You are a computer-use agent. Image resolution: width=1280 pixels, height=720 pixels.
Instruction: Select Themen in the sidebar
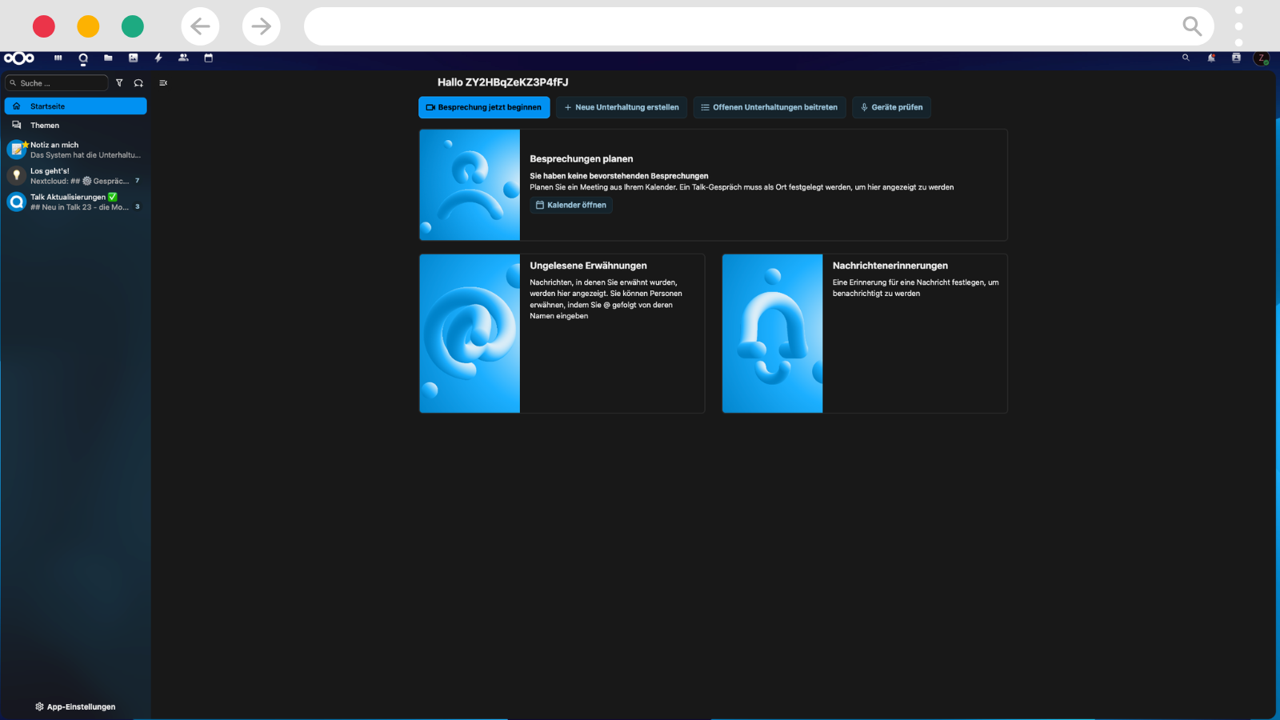tap(45, 126)
